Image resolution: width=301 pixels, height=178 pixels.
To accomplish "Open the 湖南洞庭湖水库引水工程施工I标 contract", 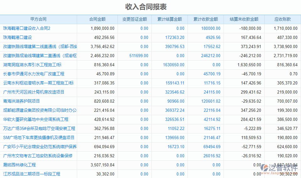I will [x=32, y=65].
